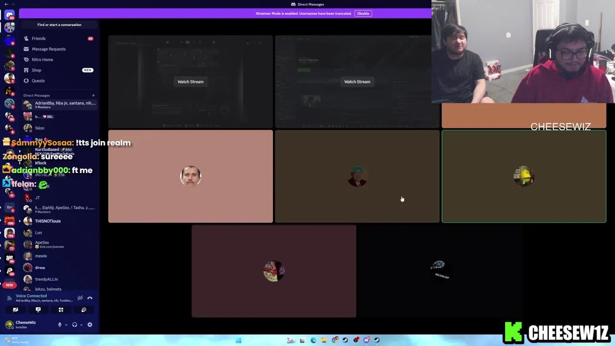Screen dimensions: 615x346
Task: Open the Shop page
Action: (60, 70)
